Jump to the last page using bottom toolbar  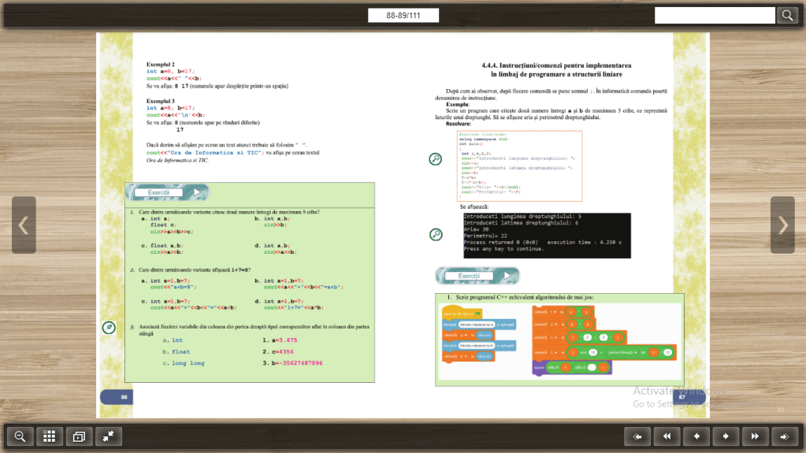784,436
